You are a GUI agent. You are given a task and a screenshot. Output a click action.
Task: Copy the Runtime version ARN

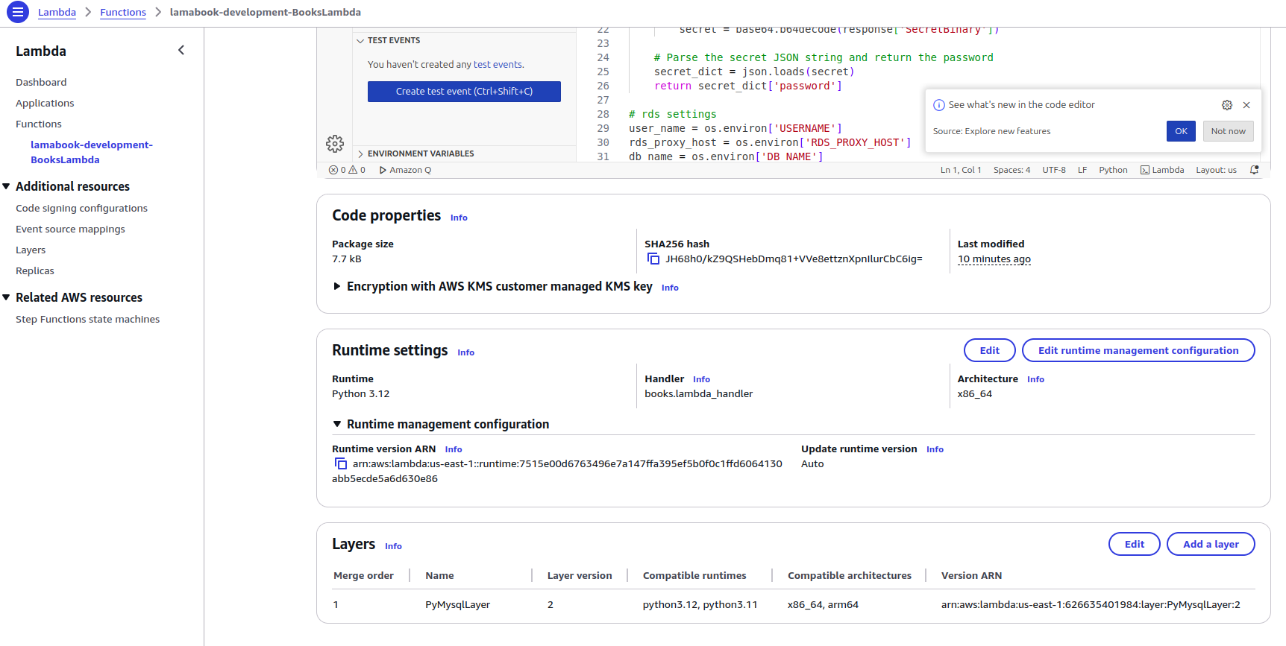pos(341,463)
